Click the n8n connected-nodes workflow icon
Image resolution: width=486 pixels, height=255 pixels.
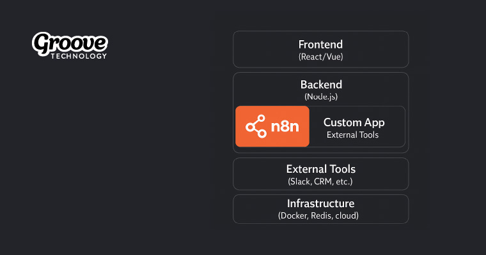click(256, 126)
